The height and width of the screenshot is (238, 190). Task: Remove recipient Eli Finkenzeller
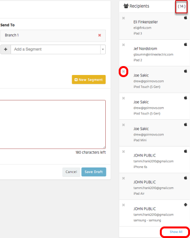[123, 18]
